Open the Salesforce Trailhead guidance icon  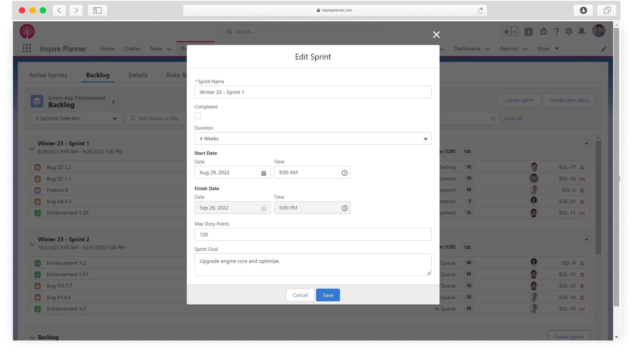(x=544, y=31)
